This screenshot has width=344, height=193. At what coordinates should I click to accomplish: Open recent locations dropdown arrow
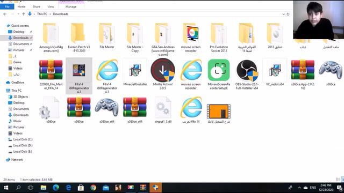coord(18,14)
